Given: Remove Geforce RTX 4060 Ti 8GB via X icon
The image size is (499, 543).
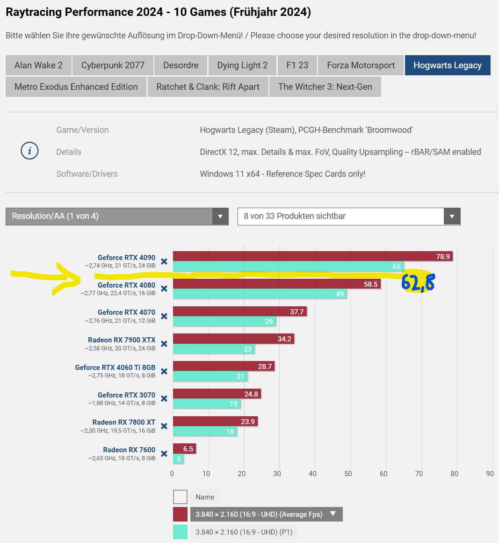Looking at the screenshot, I should (164, 371).
